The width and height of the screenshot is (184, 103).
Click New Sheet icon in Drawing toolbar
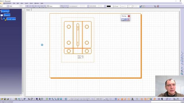[123, 19]
